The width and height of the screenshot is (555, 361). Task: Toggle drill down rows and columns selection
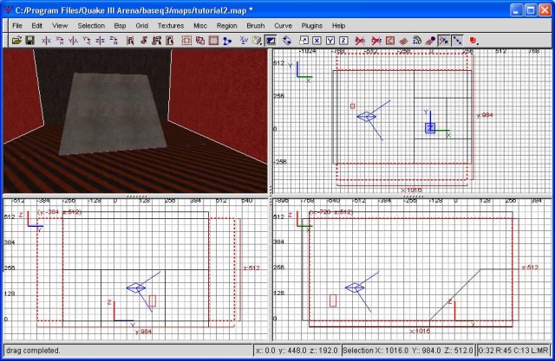click(457, 41)
